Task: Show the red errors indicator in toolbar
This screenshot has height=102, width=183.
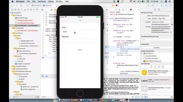Action: pos(117,5)
